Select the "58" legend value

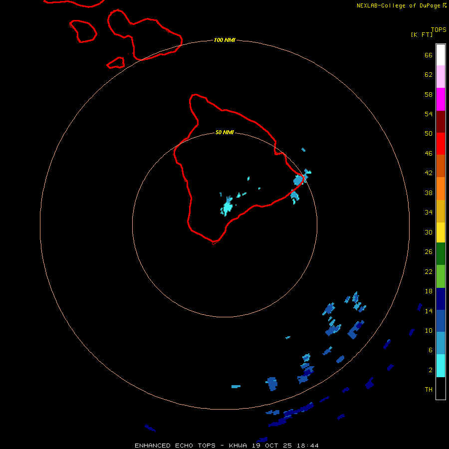429,94
